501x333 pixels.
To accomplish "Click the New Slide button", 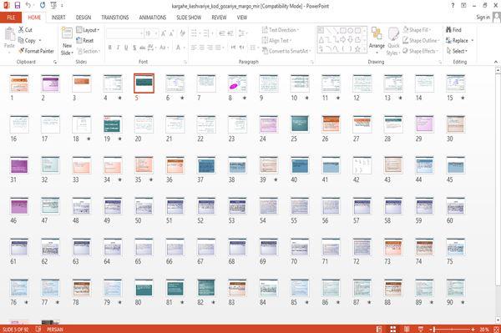I will pyautogui.click(x=67, y=42).
